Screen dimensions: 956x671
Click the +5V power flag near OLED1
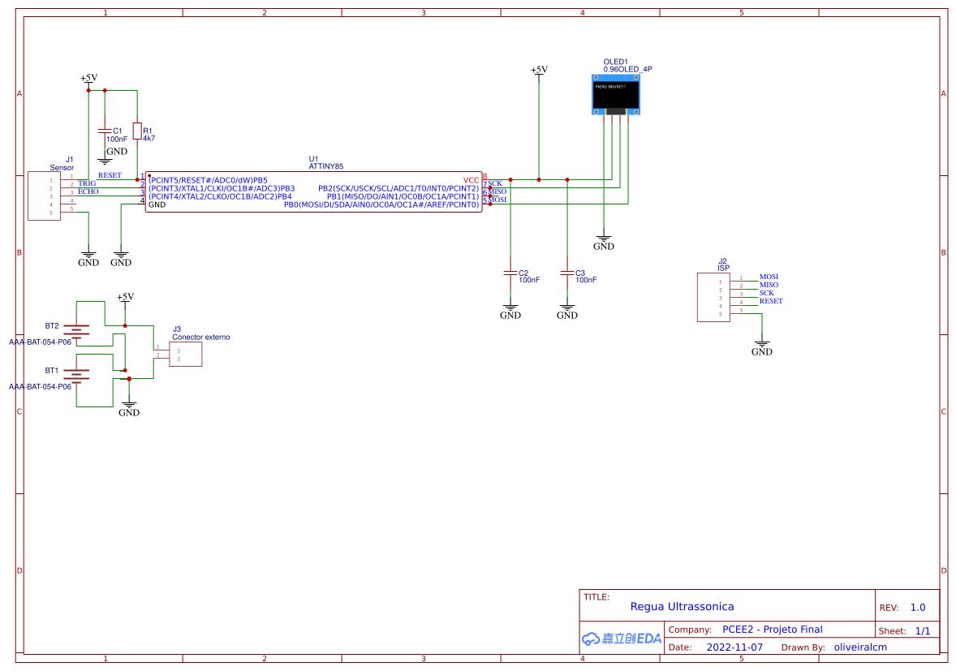click(x=538, y=71)
